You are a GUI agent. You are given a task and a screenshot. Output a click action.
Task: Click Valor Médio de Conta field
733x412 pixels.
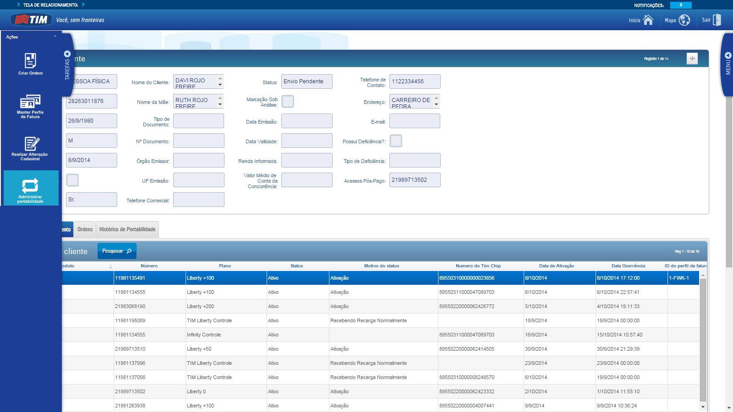click(x=307, y=180)
